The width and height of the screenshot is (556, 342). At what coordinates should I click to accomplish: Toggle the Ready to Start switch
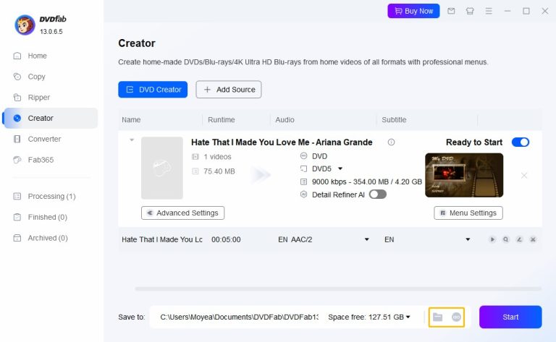[521, 142]
